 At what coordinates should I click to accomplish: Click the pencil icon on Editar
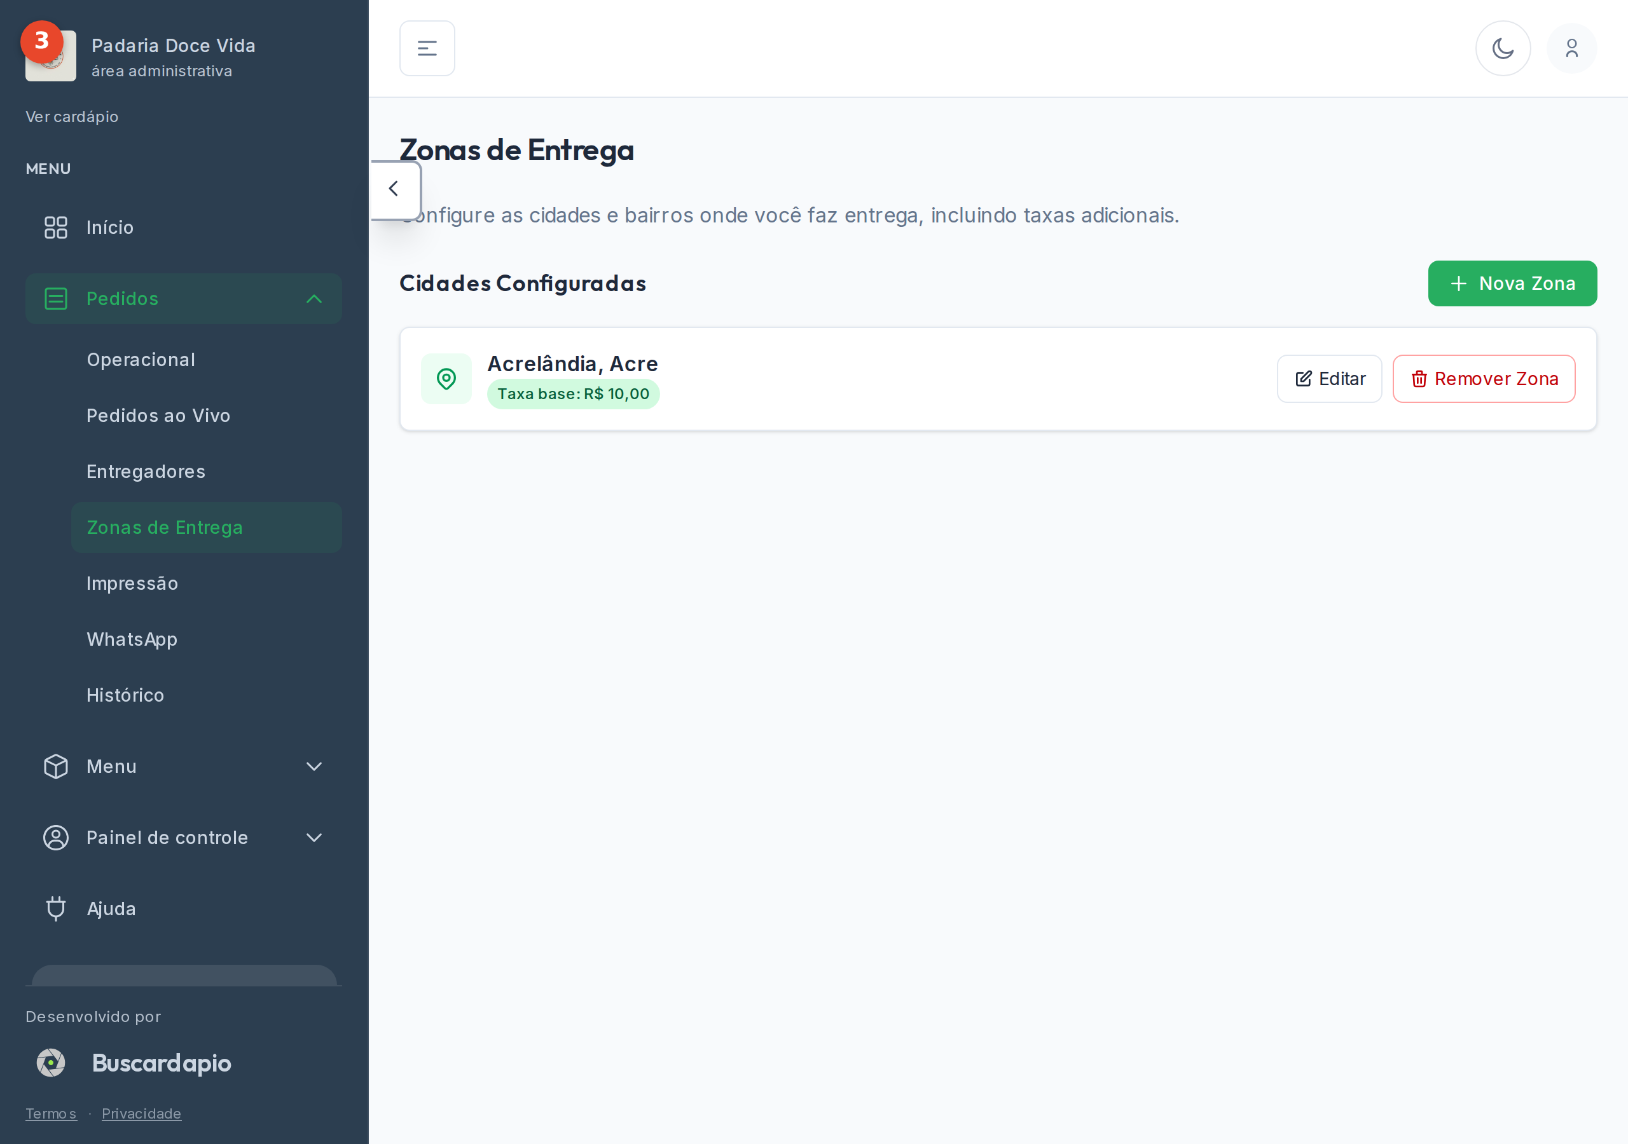(x=1303, y=379)
